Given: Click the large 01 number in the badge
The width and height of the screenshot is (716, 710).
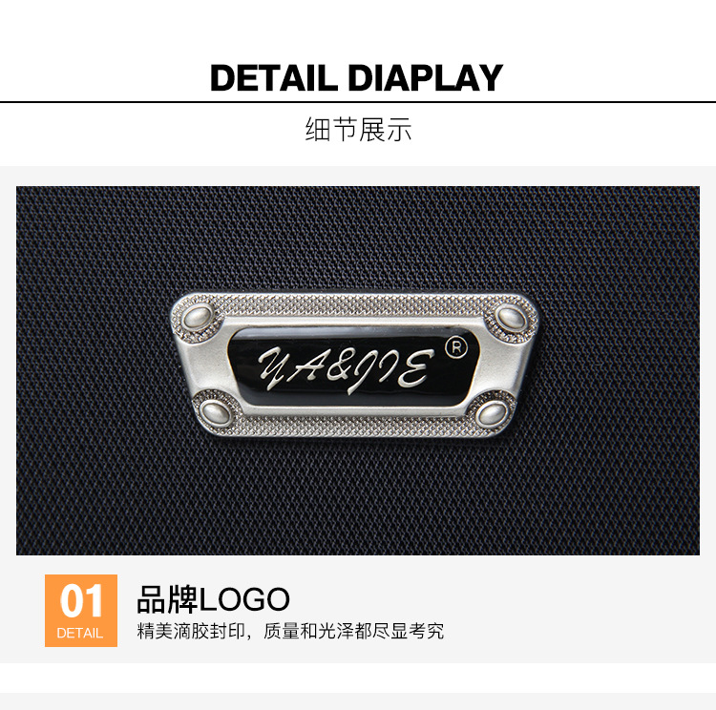Looking at the screenshot, I should (81, 601).
